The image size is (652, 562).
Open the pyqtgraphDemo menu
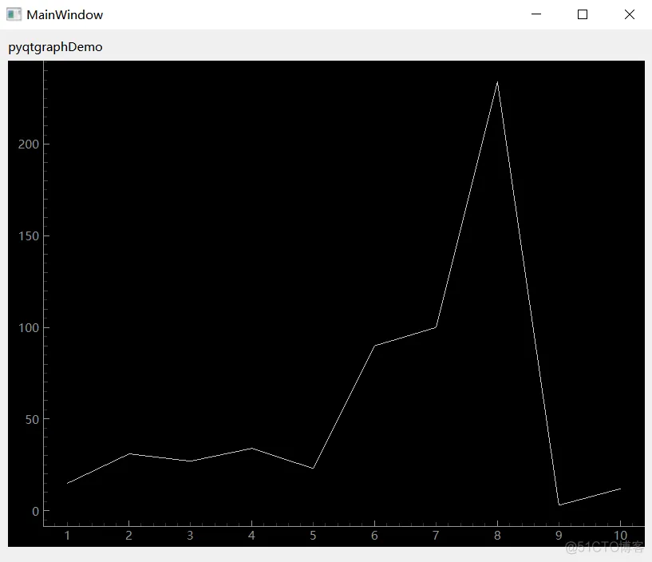(55, 46)
